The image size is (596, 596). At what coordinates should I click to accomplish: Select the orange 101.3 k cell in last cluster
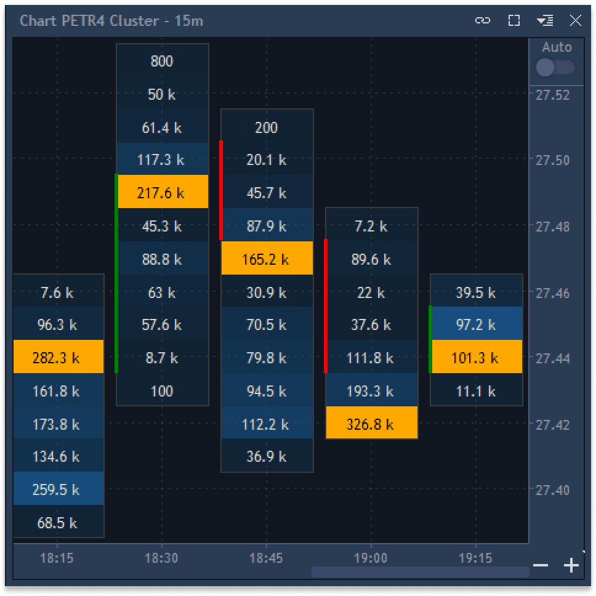476,356
